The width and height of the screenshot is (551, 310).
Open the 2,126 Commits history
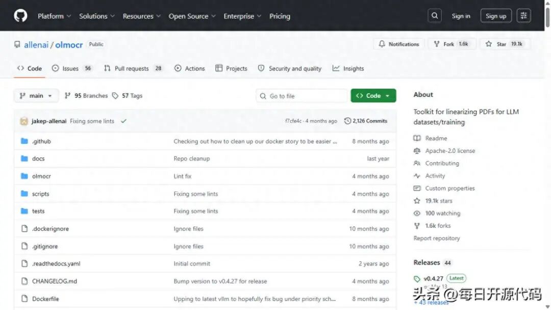coord(365,121)
